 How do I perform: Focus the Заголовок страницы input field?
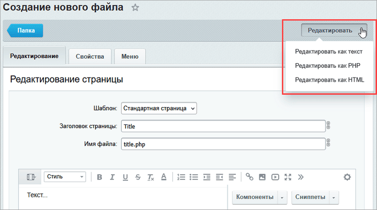tap(223, 126)
